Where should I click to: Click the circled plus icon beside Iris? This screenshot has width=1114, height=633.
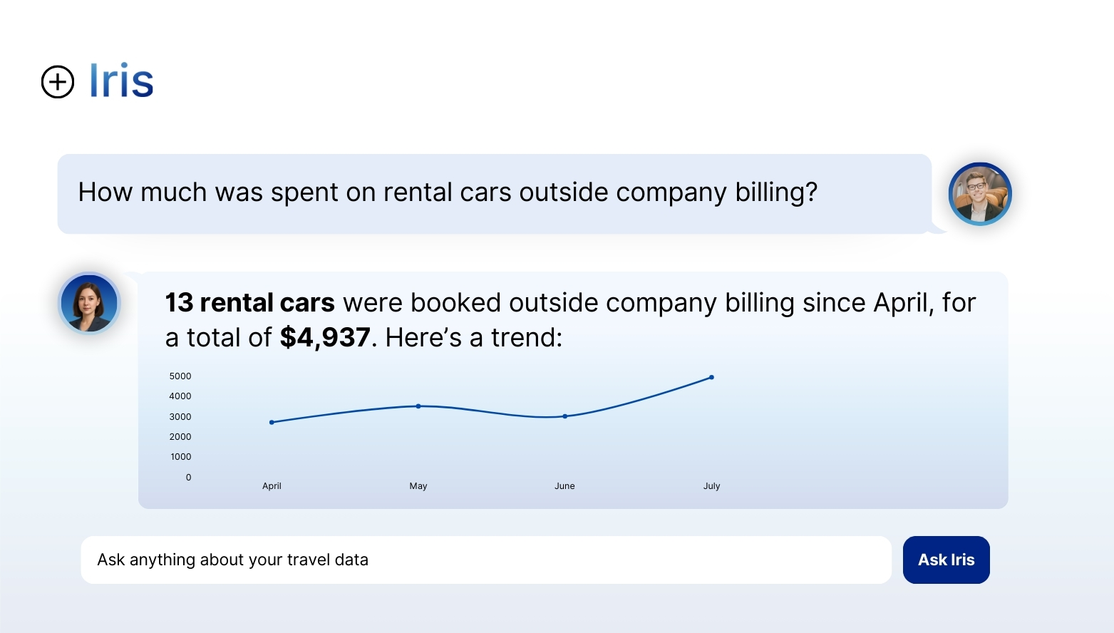(58, 82)
